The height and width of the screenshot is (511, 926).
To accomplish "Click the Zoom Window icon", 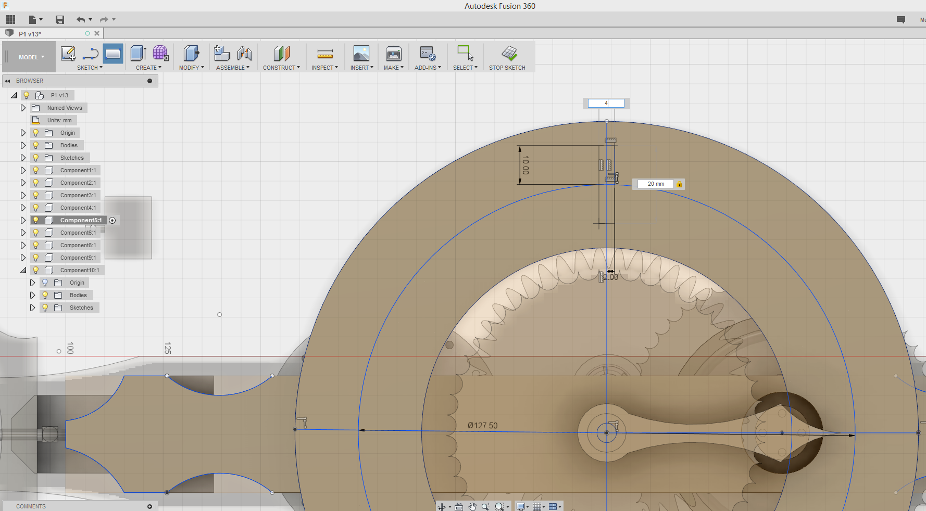I will (499, 506).
